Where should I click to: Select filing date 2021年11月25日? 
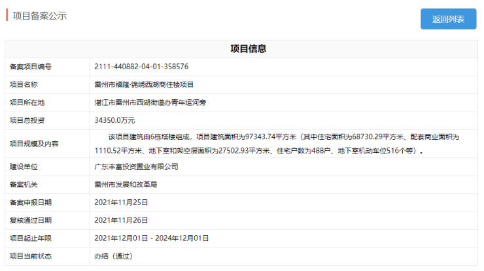121,202
